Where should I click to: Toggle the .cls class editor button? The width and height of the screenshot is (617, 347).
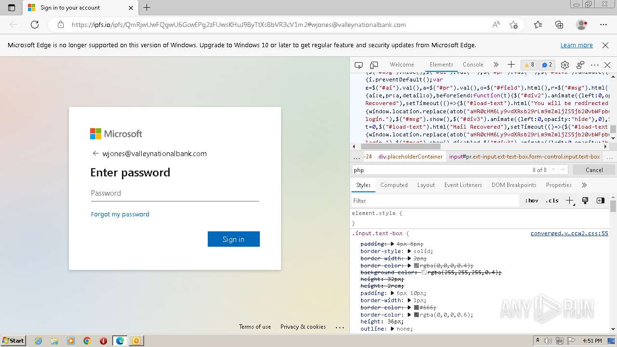coord(552,200)
